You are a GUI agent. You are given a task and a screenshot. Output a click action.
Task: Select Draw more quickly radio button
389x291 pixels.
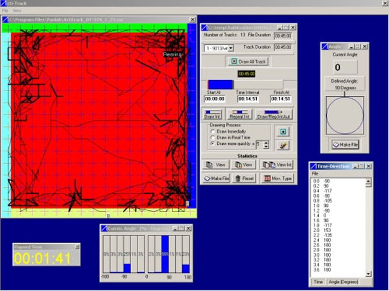tap(213, 144)
